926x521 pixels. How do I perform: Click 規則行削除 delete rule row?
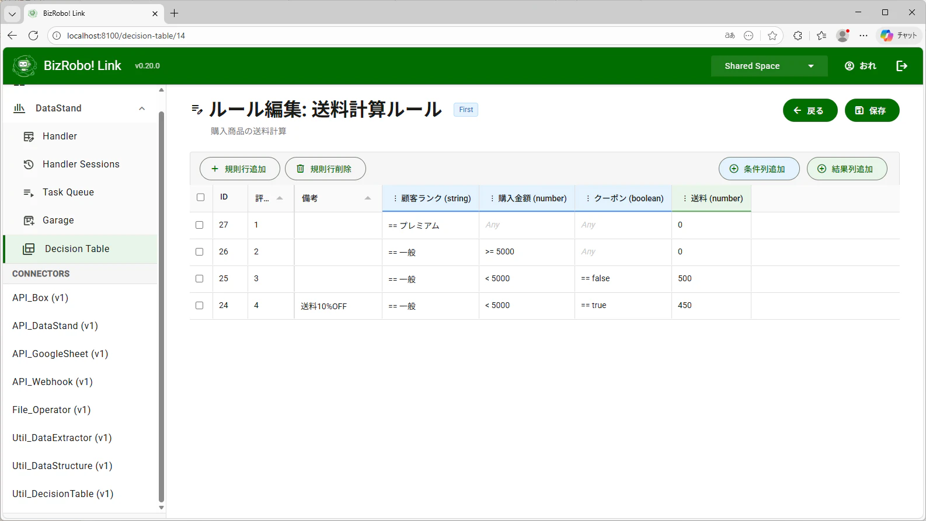tap(325, 169)
